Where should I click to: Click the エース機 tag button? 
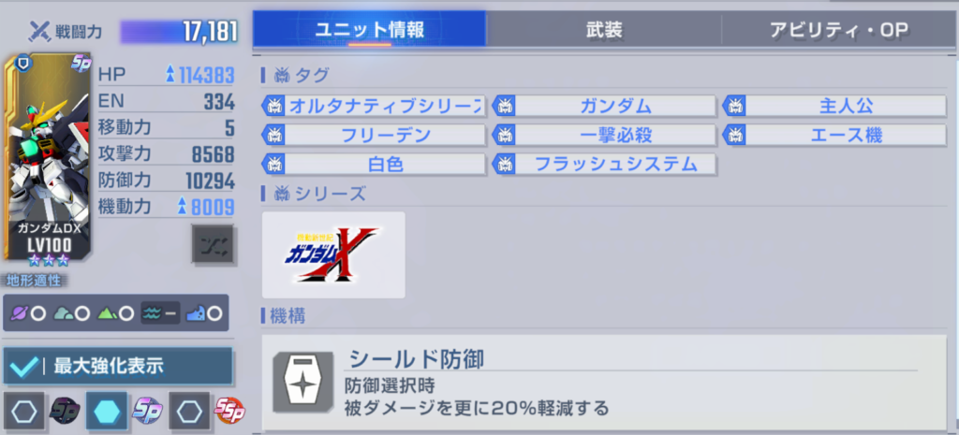click(x=834, y=135)
